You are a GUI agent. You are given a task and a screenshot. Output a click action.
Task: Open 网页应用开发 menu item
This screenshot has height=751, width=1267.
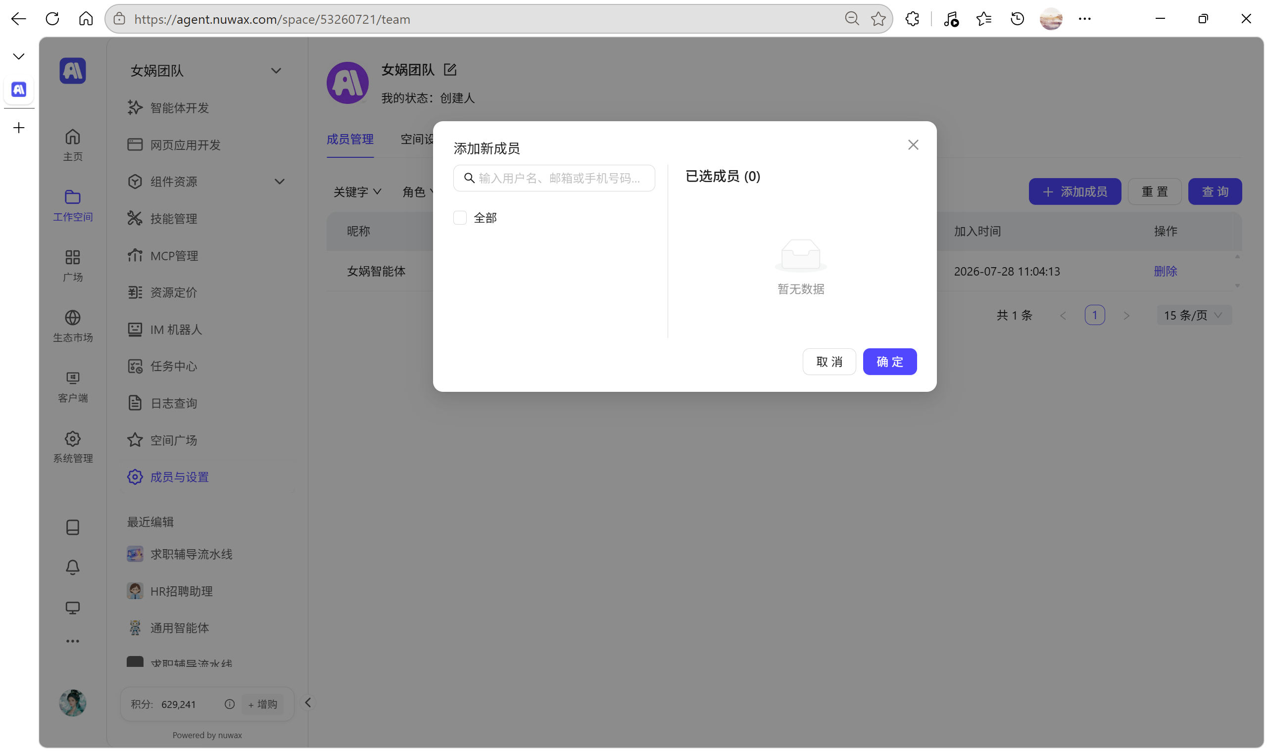(x=206, y=145)
